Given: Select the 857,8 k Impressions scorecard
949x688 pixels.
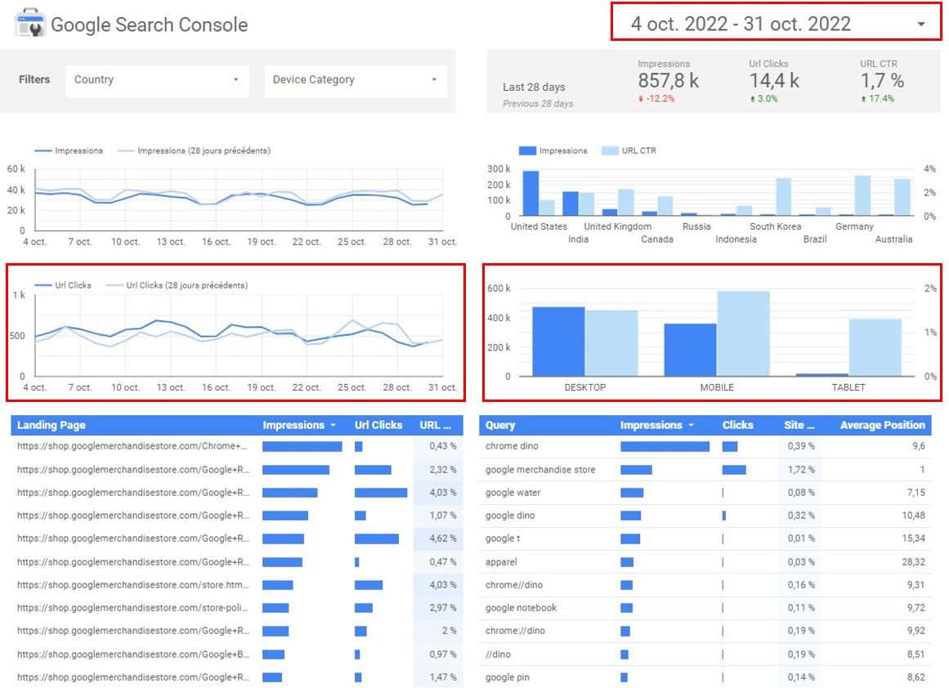Looking at the screenshot, I should [668, 81].
